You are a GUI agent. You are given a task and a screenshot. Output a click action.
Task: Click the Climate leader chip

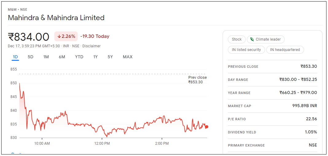(x=266, y=39)
